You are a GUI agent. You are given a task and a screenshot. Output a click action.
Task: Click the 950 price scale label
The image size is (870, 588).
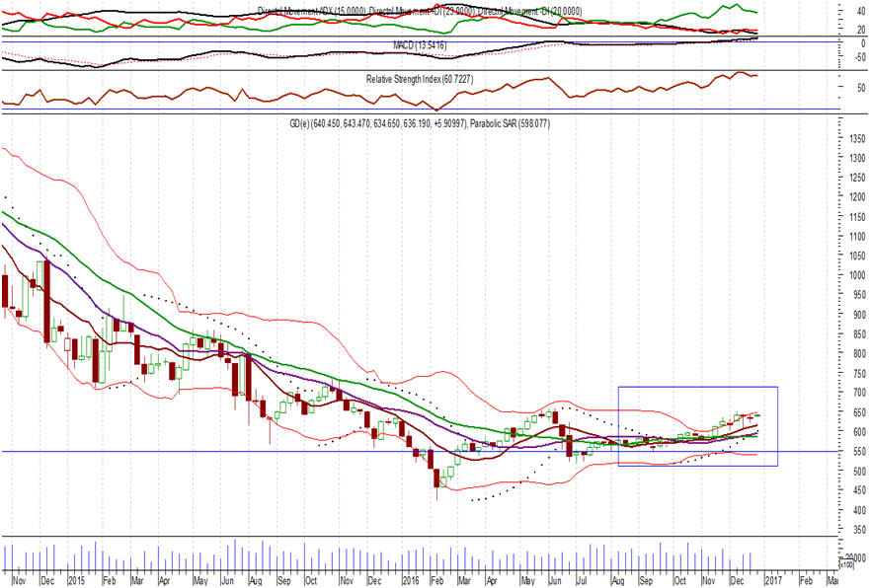tap(859, 295)
